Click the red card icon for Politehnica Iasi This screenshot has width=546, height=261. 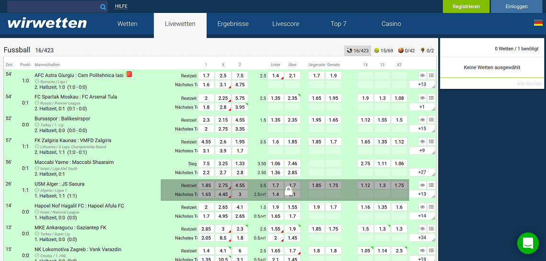pyautogui.click(x=129, y=74)
